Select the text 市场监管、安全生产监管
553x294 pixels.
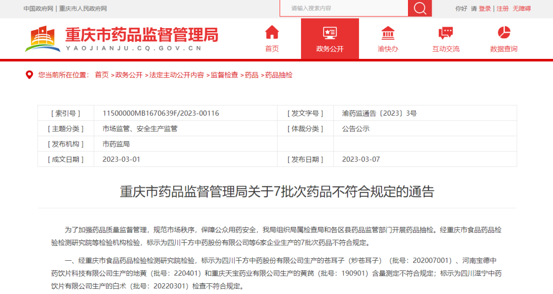click(140, 129)
